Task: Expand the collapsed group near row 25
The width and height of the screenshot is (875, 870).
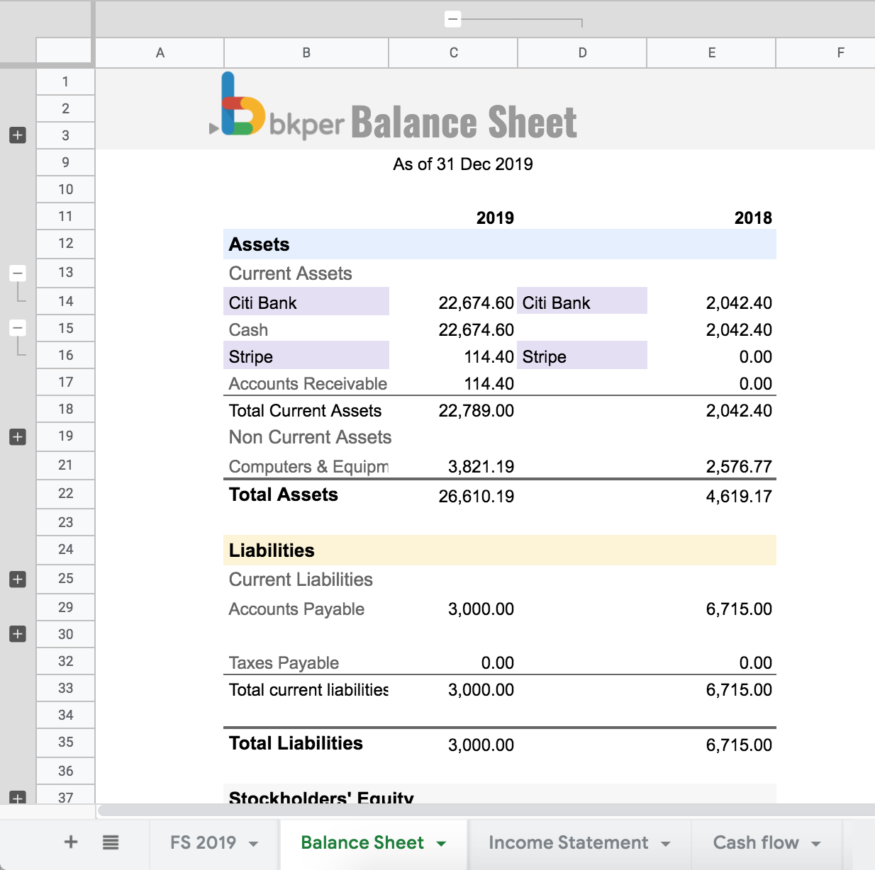Action: pyautogui.click(x=17, y=579)
